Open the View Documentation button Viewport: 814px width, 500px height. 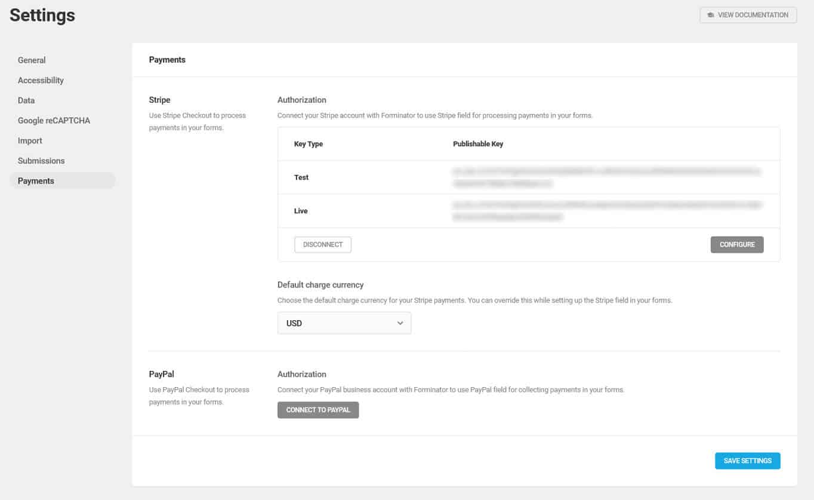748,15
